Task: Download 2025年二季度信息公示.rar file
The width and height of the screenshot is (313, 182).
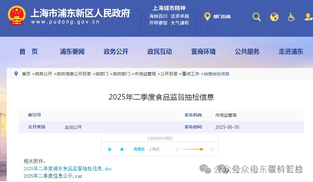Action: pos(53,176)
